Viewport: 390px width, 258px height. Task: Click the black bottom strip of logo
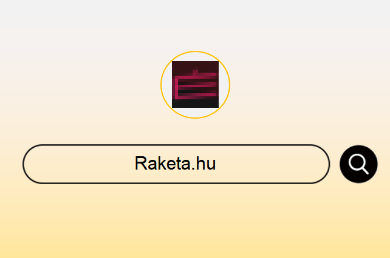click(x=195, y=104)
